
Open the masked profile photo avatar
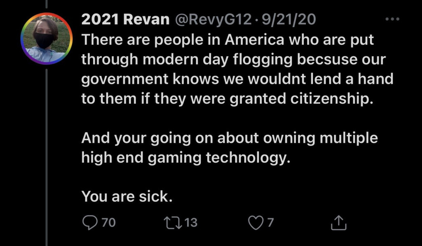click(x=47, y=38)
